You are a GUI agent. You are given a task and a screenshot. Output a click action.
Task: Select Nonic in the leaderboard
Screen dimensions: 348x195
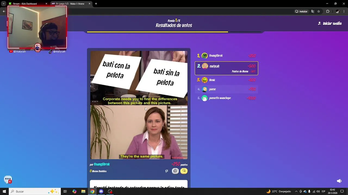click(x=226, y=80)
